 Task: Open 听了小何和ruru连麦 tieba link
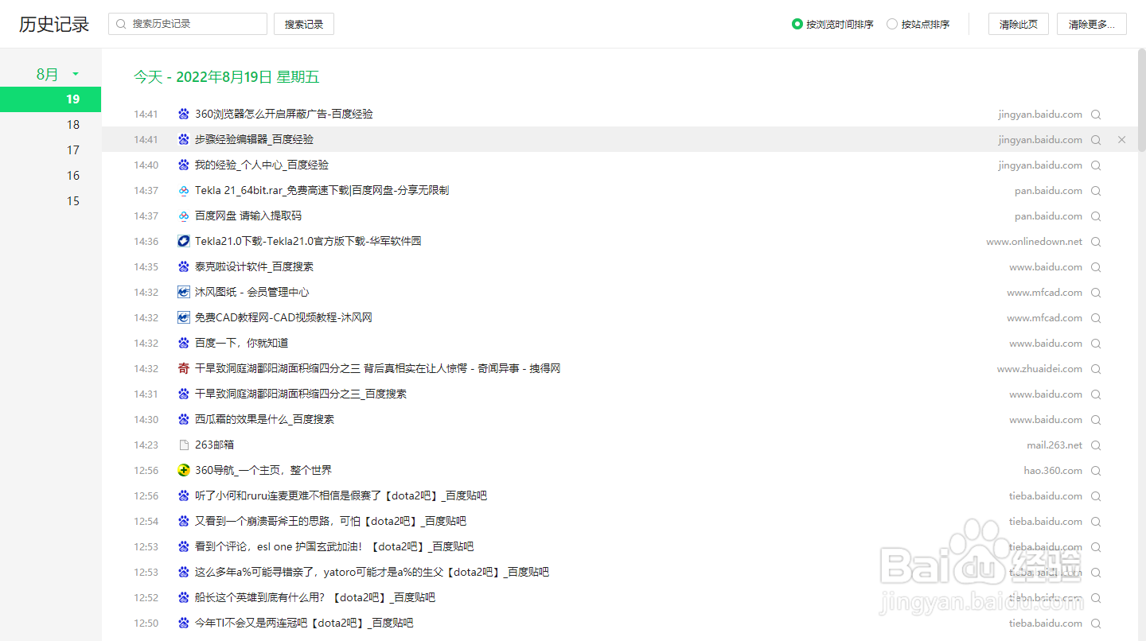341,495
